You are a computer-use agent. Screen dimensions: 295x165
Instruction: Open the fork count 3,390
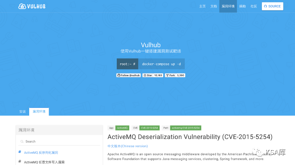(x=181, y=75)
